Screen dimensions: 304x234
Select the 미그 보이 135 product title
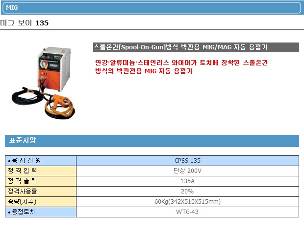pos(25,23)
